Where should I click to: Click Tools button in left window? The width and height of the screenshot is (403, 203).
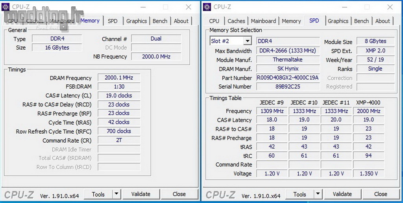click(x=98, y=194)
